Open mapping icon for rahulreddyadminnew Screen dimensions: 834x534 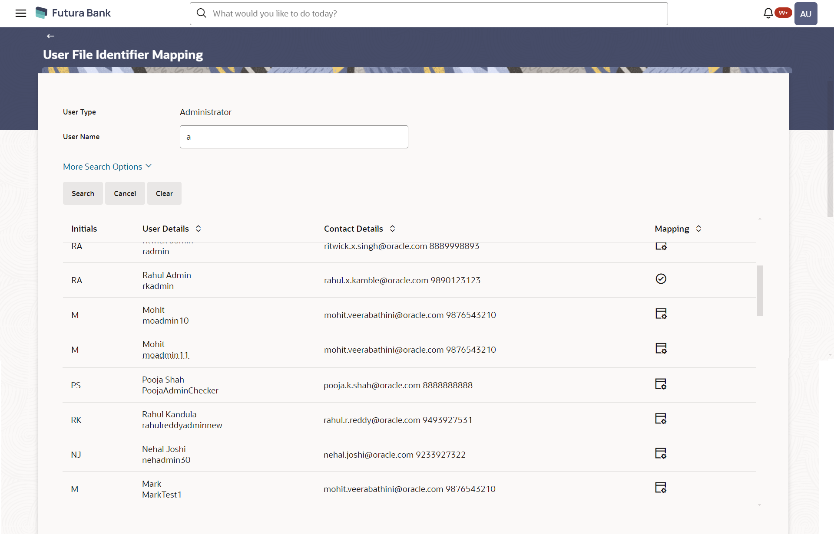pyautogui.click(x=660, y=419)
